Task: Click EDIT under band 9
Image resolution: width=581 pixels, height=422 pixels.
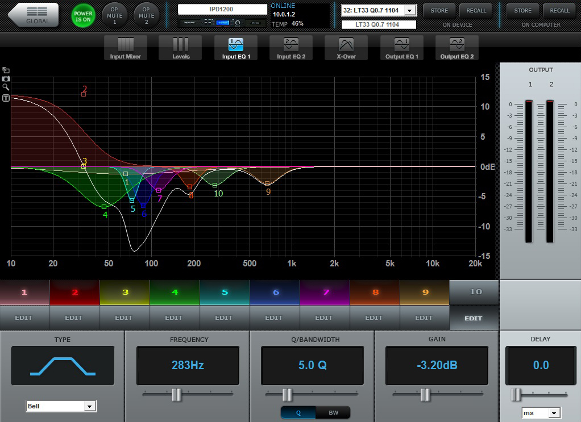Action: point(425,317)
